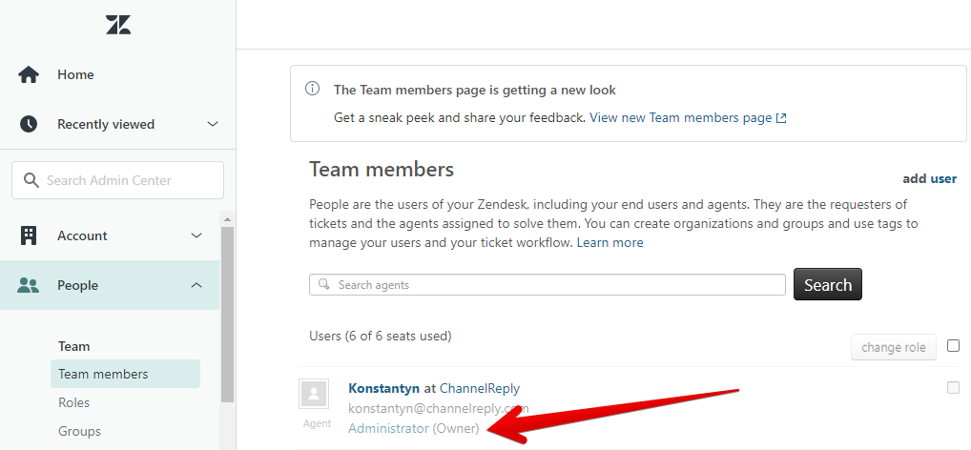Click the Agent label under the avatar

coord(317,423)
